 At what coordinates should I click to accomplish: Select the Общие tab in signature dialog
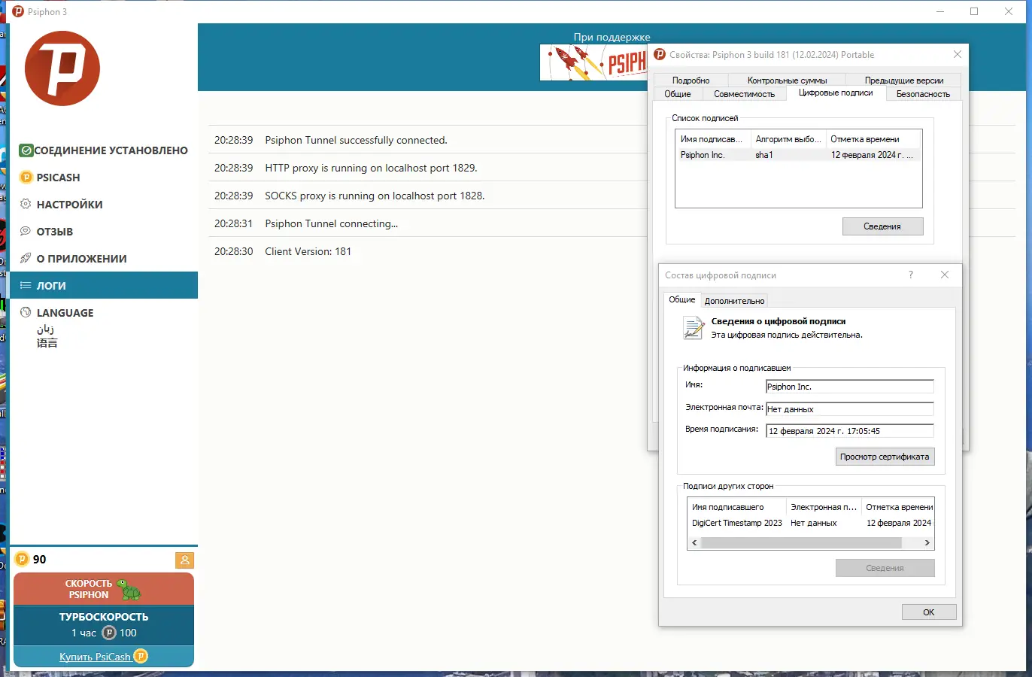pyautogui.click(x=682, y=299)
